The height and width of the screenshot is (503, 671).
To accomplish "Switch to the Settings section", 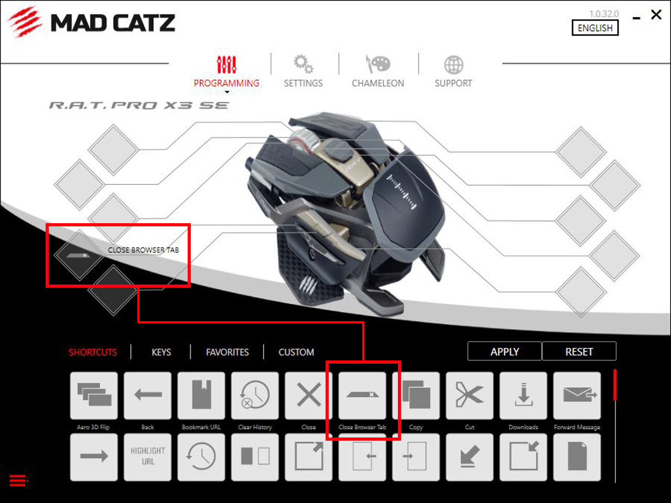I will [303, 71].
